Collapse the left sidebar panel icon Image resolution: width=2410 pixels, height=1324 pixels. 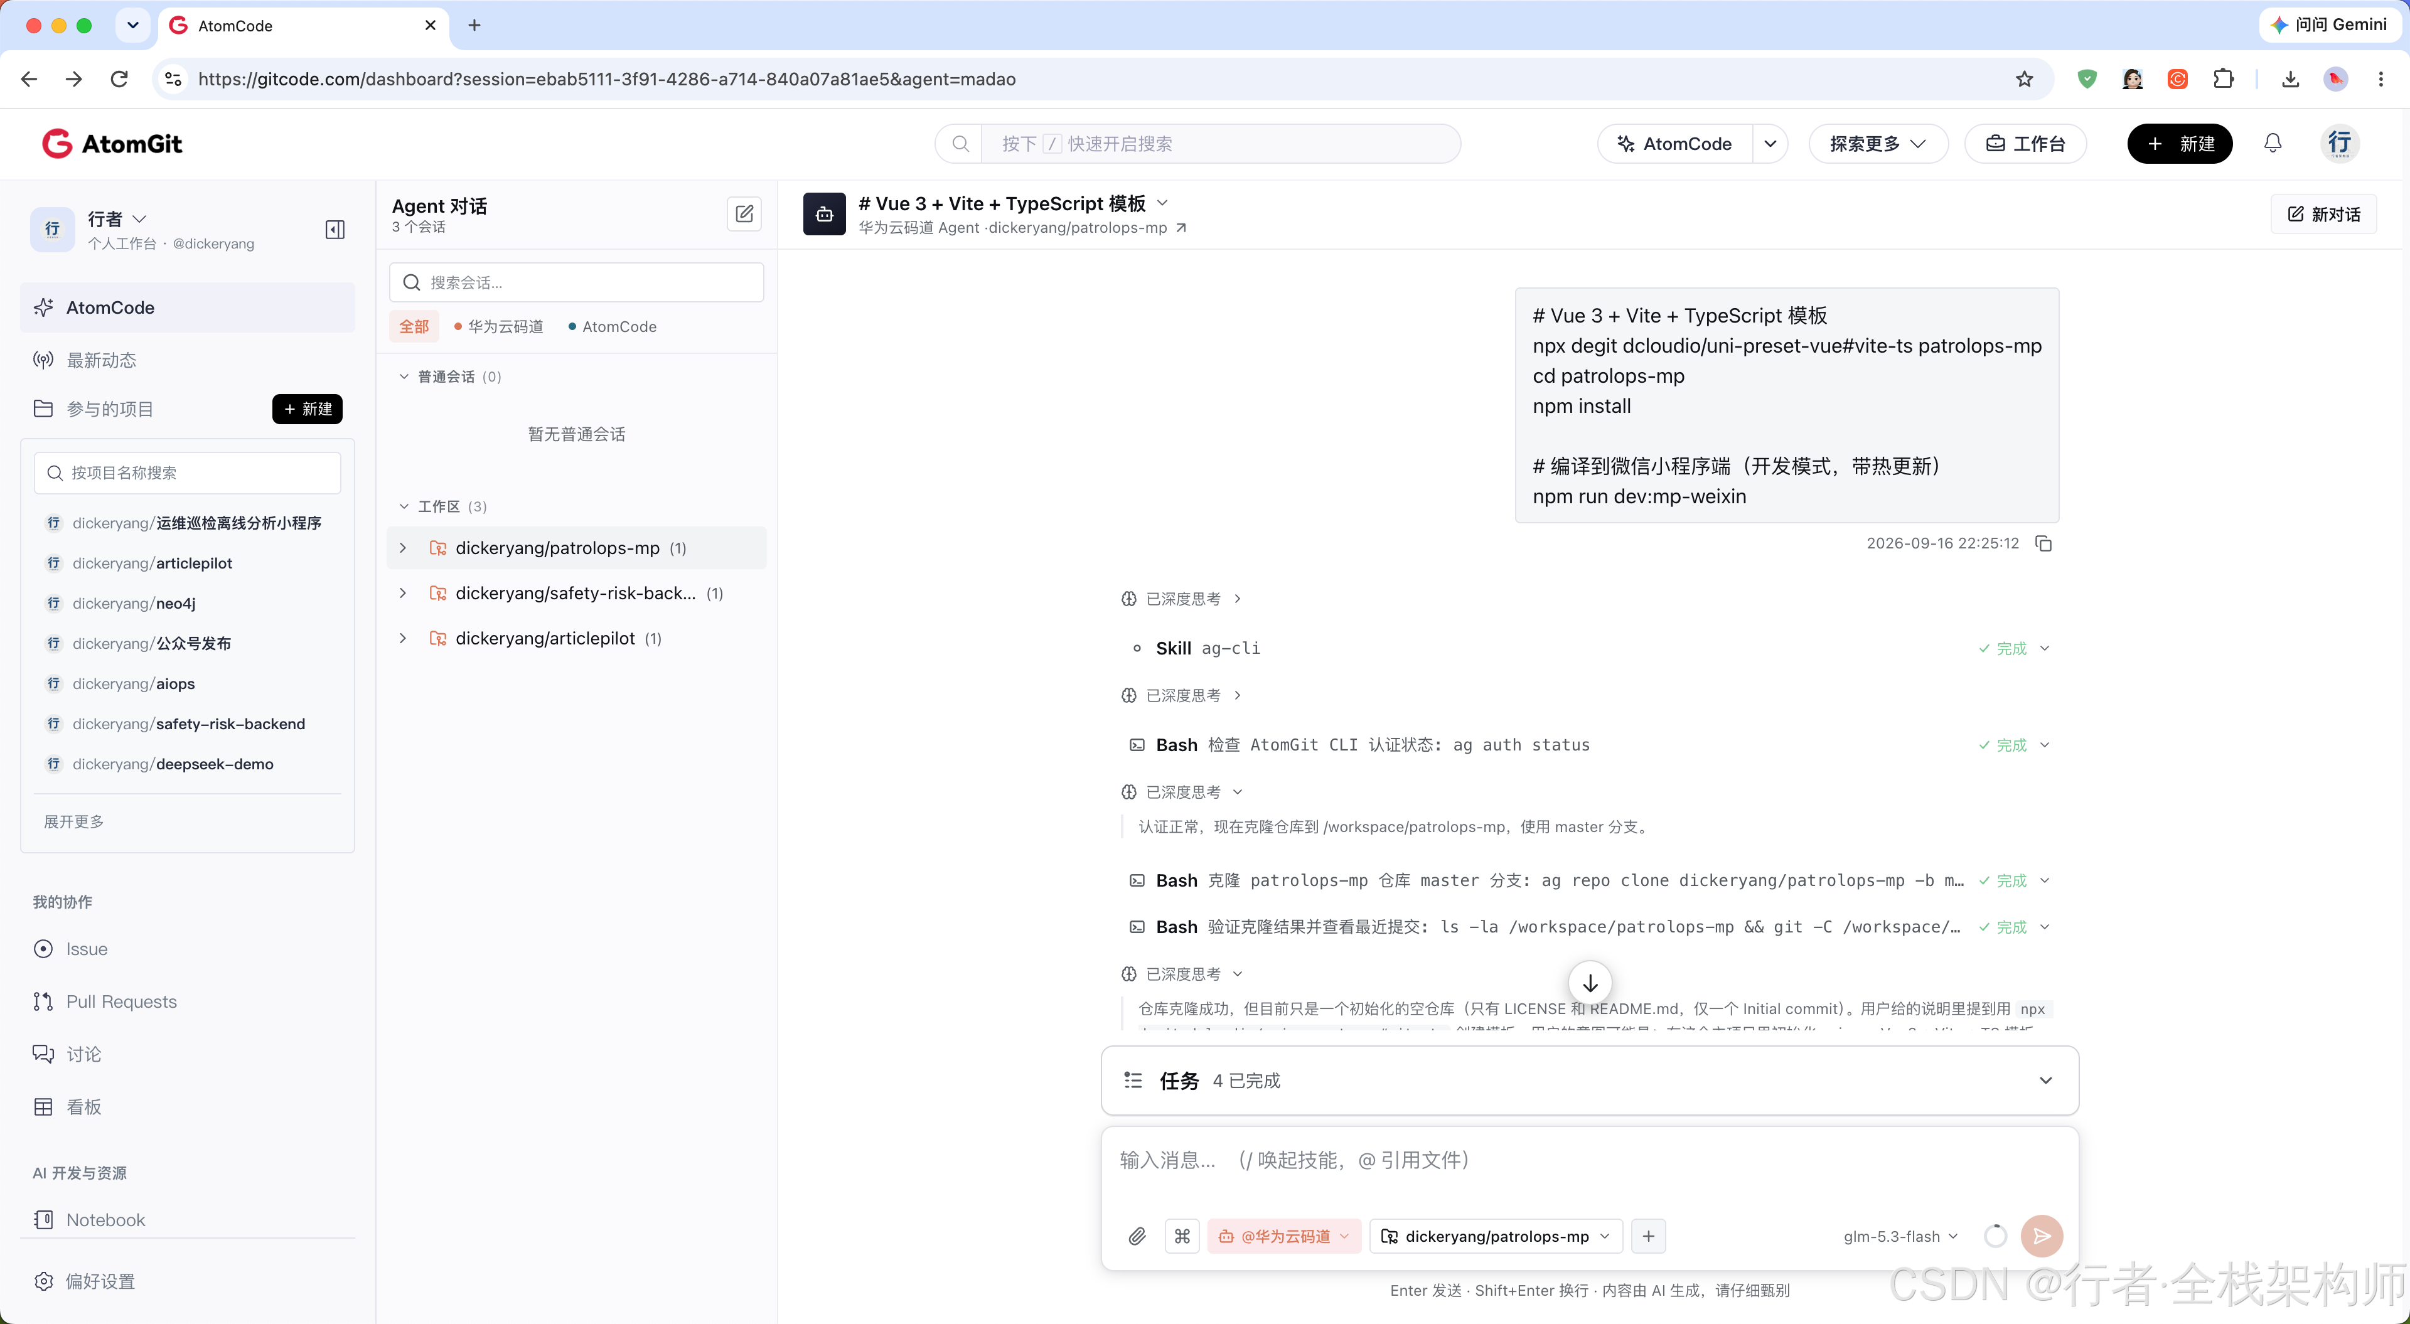coord(335,229)
